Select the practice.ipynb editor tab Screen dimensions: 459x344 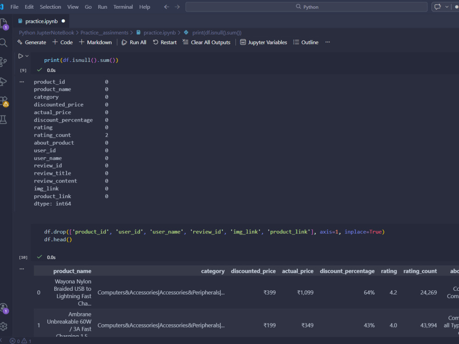pos(41,22)
